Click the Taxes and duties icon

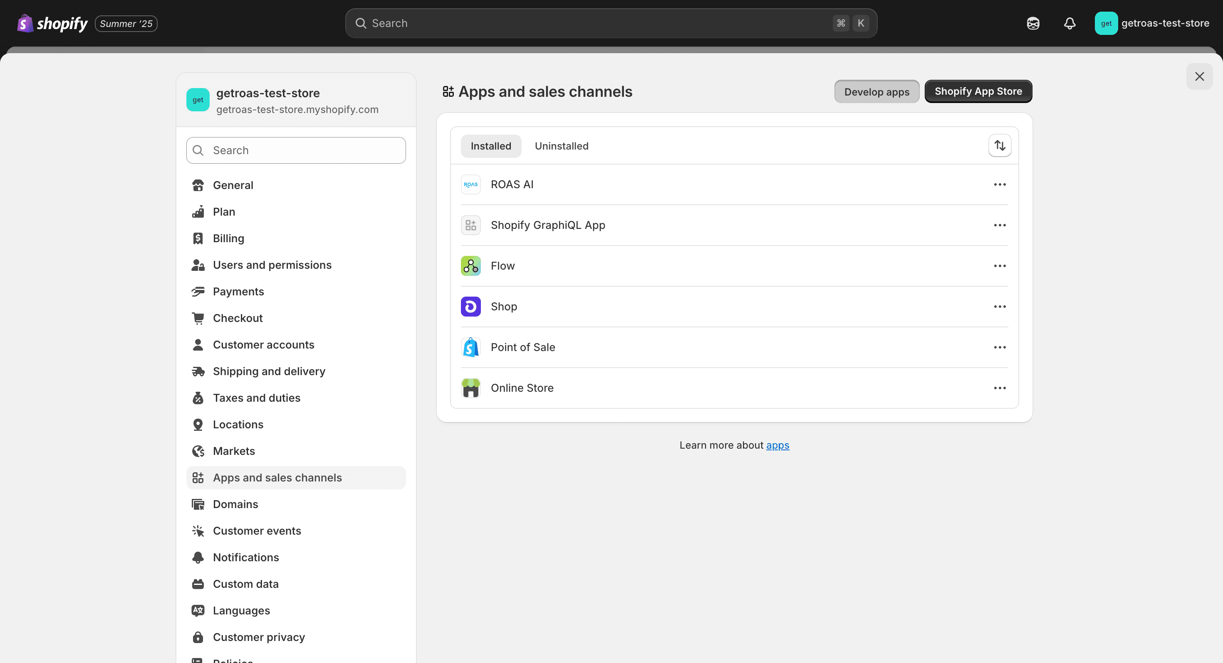[x=198, y=398]
